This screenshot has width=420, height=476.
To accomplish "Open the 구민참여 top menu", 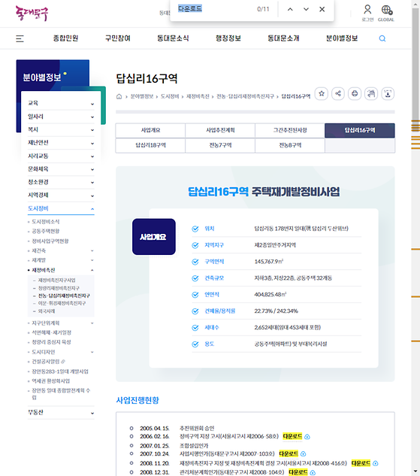I will [x=118, y=38].
